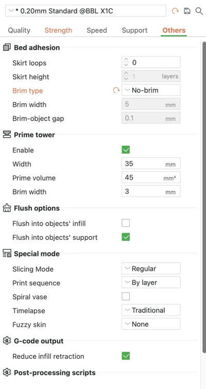Click the Prime volume input field

pyautogui.click(x=151, y=177)
